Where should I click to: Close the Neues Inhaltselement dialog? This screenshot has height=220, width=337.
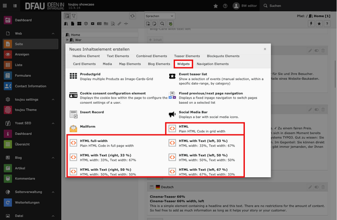pyautogui.click(x=265, y=49)
